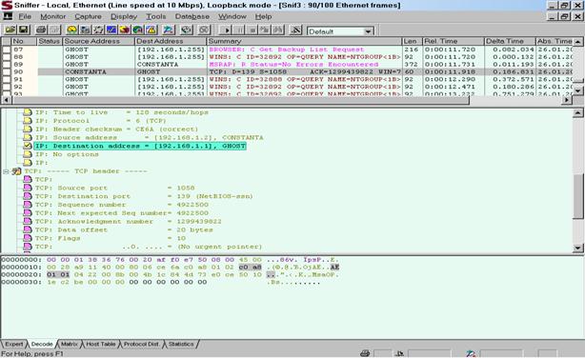Click the decode pane scroll-down arrow
Screen dimensions: 585x358
[578, 248]
